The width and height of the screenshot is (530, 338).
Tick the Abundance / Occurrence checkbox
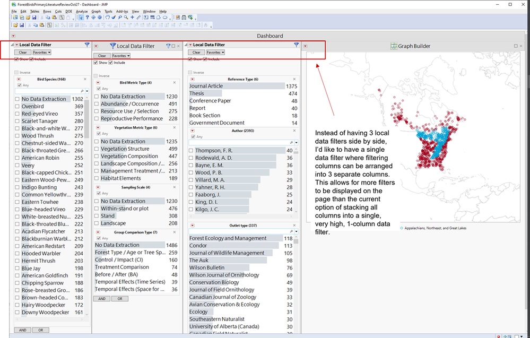97,104
